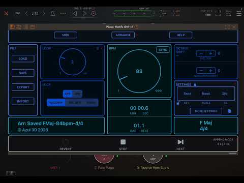Switch to the ARRANGE tab
This screenshot has width=244, height=183.
click(123, 35)
